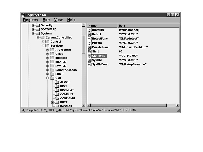The height and width of the screenshot is (152, 203).
Task: Select the StaticVxD string value icon
Action: coord(90,56)
